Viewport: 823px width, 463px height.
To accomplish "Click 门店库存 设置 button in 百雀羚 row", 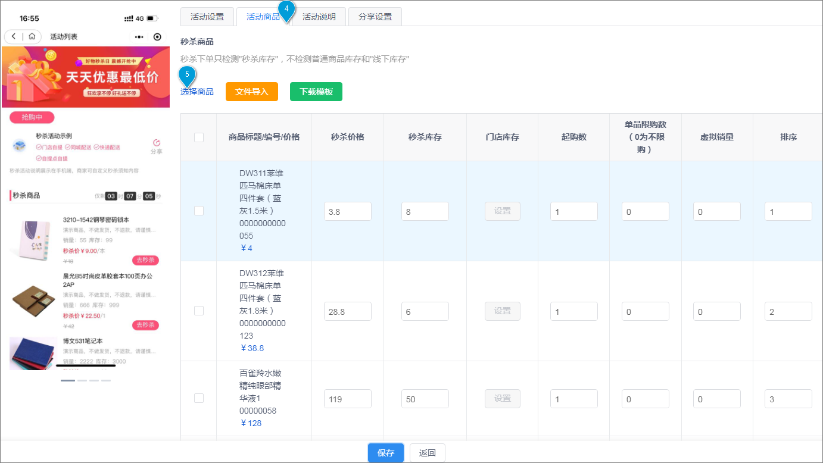I will click(x=503, y=399).
